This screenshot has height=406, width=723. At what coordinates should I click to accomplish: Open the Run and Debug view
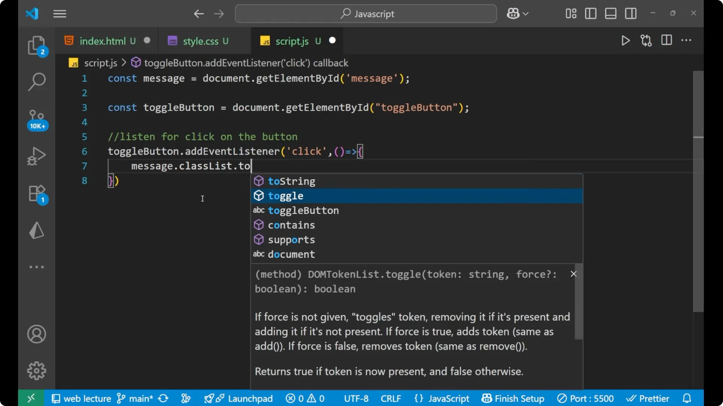[x=37, y=156]
